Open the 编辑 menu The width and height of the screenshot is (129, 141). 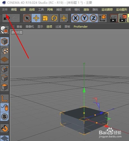click(14, 10)
